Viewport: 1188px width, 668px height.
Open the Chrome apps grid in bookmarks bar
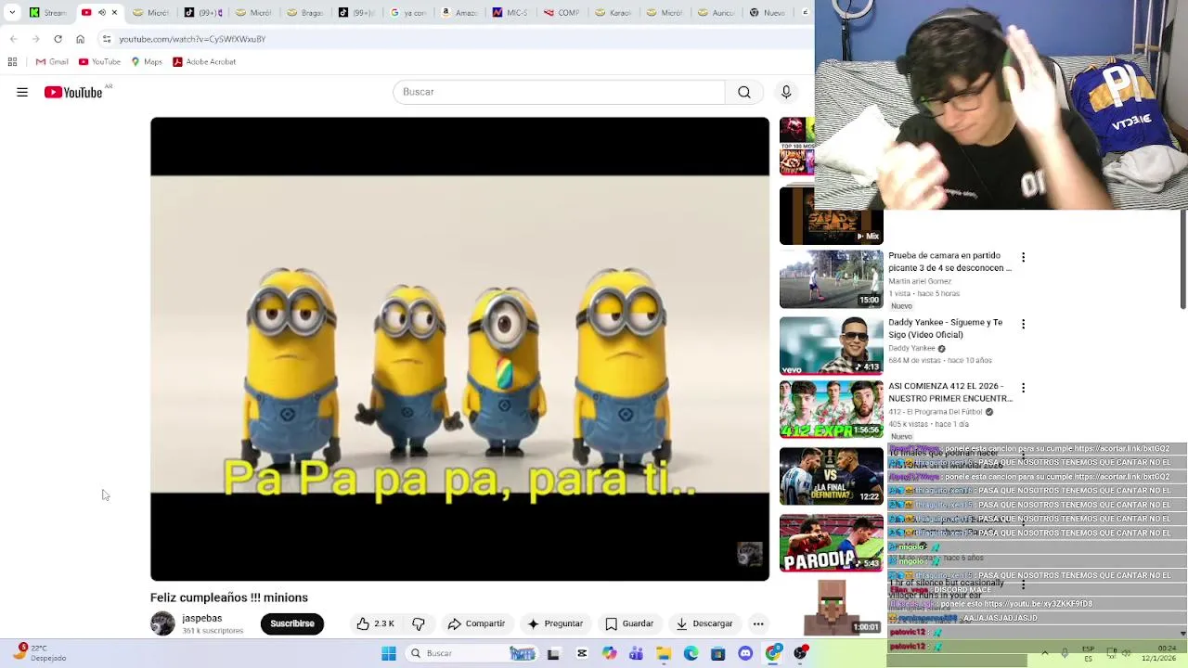[x=12, y=61]
